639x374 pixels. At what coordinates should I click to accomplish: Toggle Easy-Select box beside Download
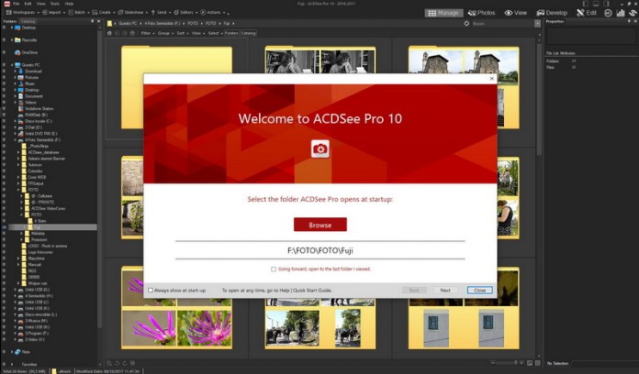coord(4,71)
